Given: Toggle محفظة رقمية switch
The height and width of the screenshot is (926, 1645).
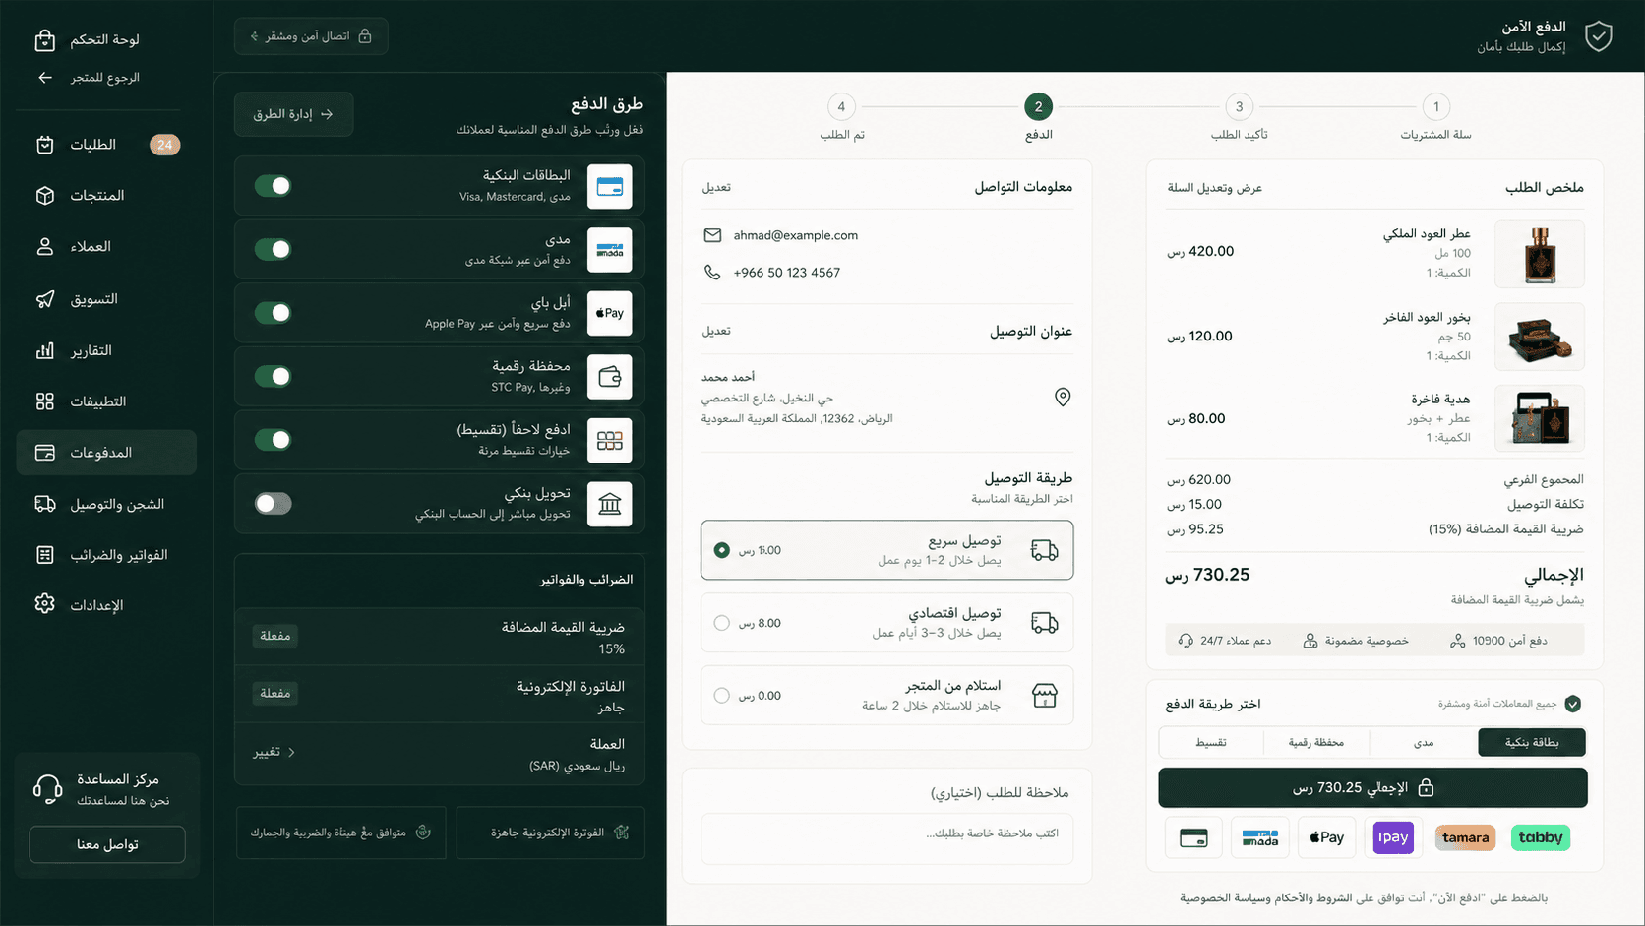Looking at the screenshot, I should click(273, 376).
